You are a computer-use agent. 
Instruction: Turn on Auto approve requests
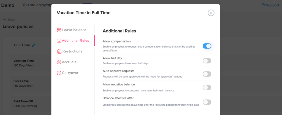207,74
